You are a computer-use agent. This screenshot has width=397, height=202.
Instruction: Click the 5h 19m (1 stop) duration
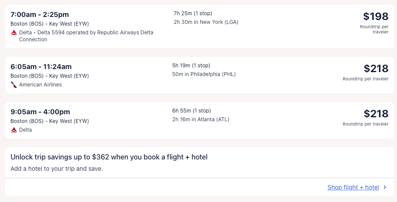pos(191,66)
